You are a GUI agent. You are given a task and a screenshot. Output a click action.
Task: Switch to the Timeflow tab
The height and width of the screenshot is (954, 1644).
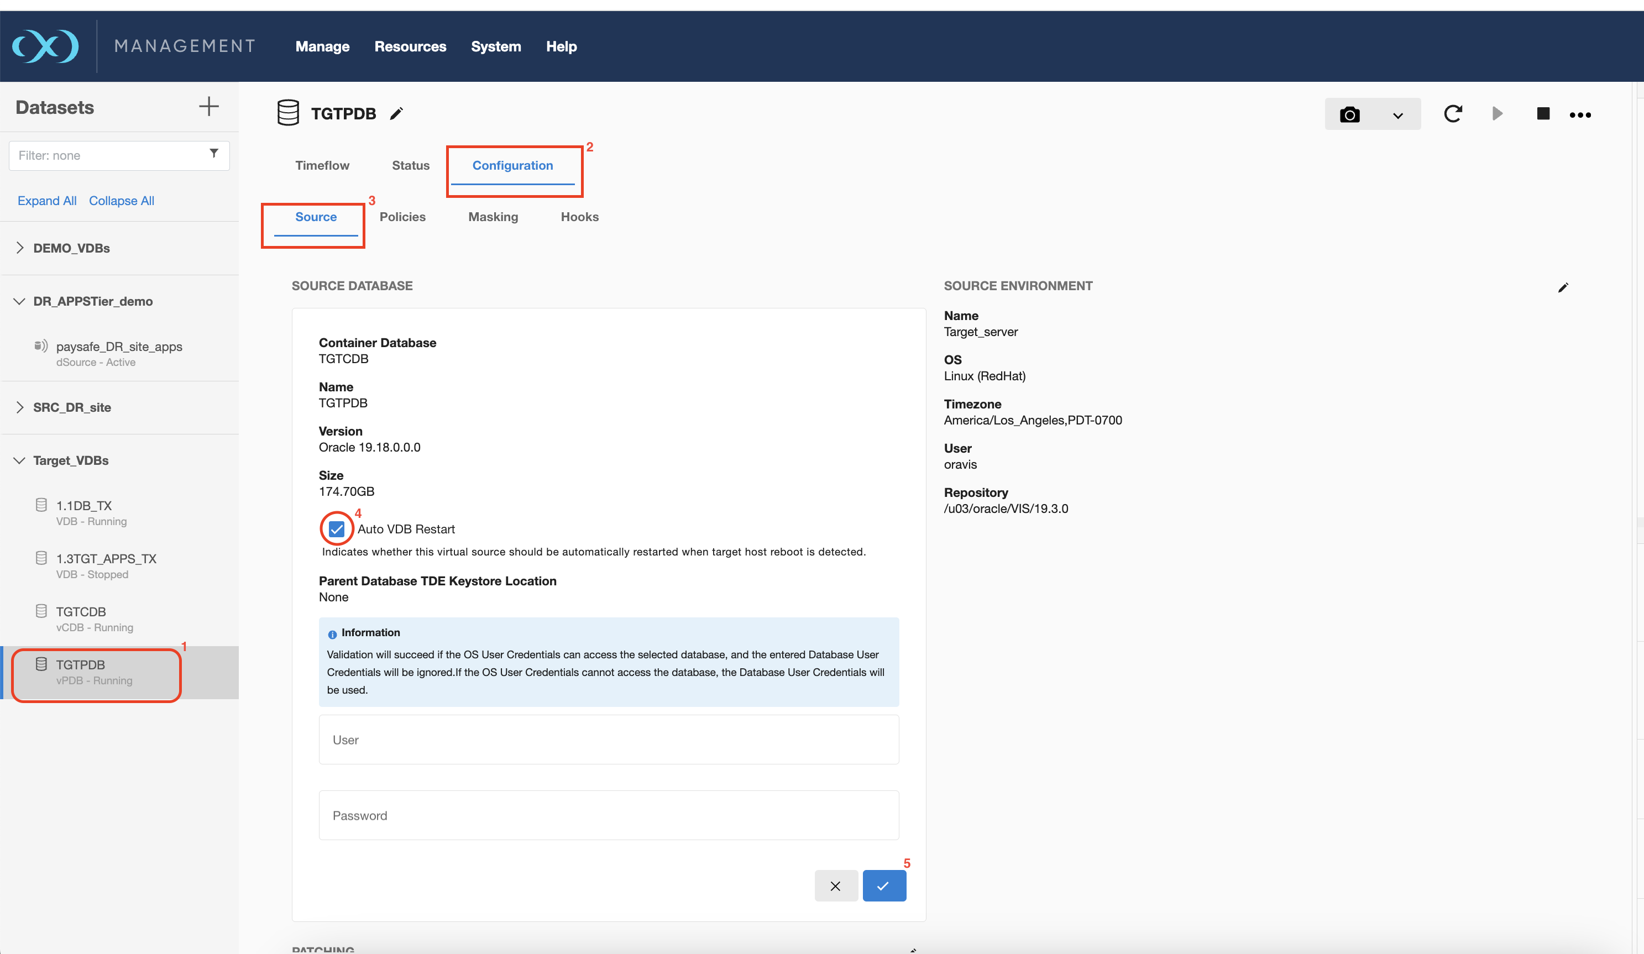click(x=322, y=166)
